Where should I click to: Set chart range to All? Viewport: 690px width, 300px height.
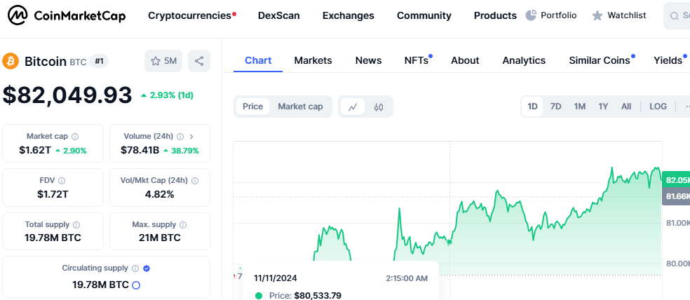click(626, 107)
